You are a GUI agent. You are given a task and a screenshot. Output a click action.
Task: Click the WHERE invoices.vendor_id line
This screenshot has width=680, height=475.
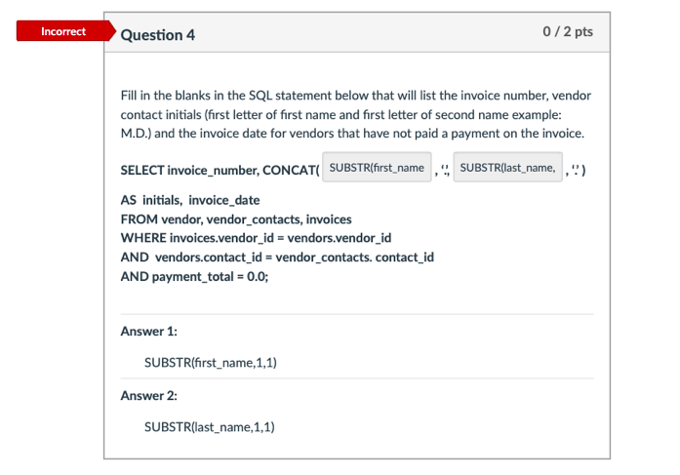click(x=256, y=238)
